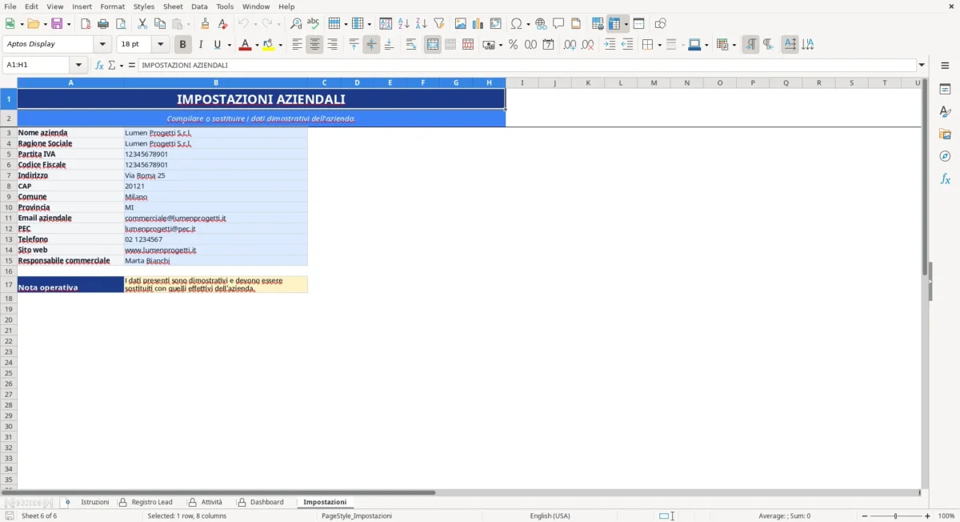Toggle Merge and Center Cells

point(433,45)
